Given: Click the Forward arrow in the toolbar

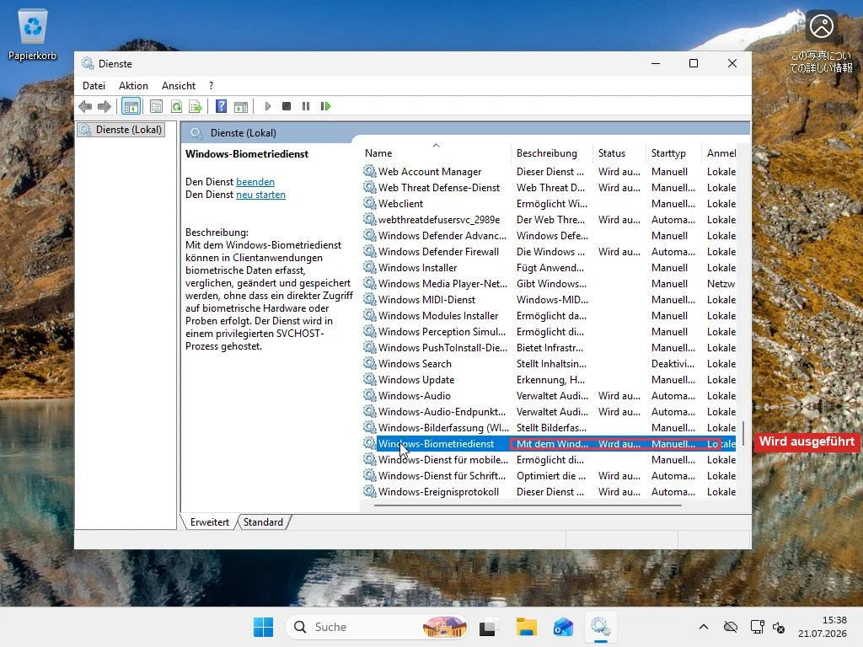Looking at the screenshot, I should pos(104,106).
